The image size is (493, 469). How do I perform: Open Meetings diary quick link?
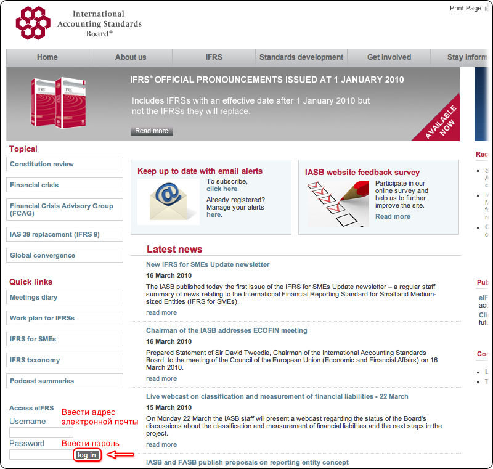click(x=65, y=297)
